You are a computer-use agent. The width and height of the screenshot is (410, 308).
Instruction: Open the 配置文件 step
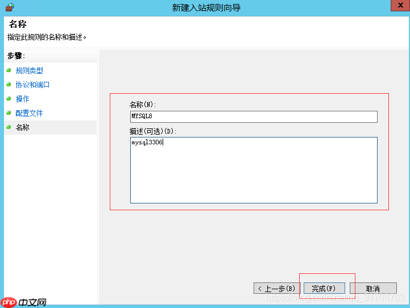click(29, 113)
